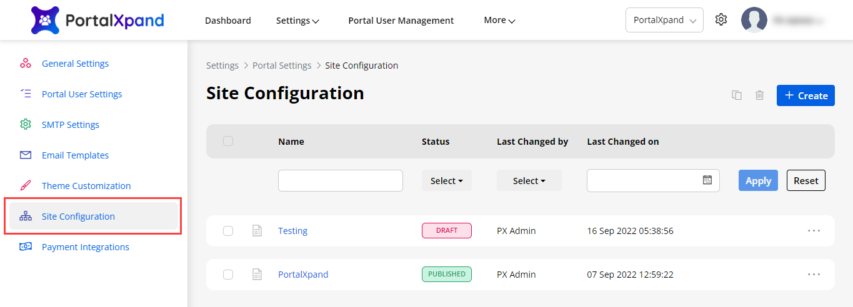Click the user avatar in header

pos(754,20)
